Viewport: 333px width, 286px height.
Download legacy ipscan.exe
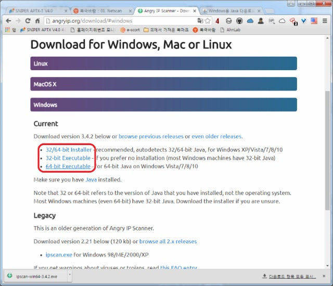point(59,255)
